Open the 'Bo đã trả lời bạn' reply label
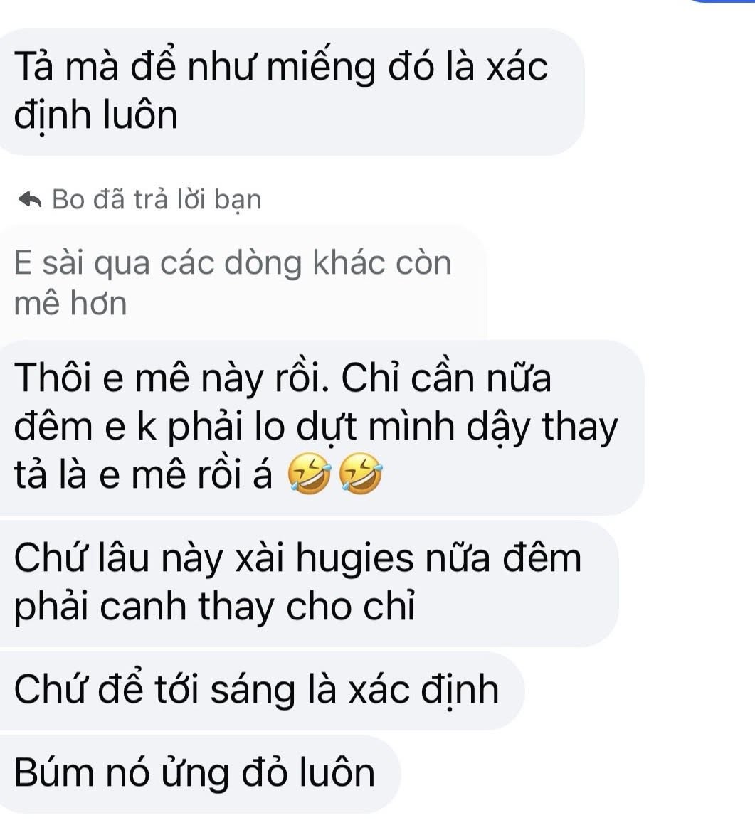Screen dimensions: 755x830 (139, 200)
